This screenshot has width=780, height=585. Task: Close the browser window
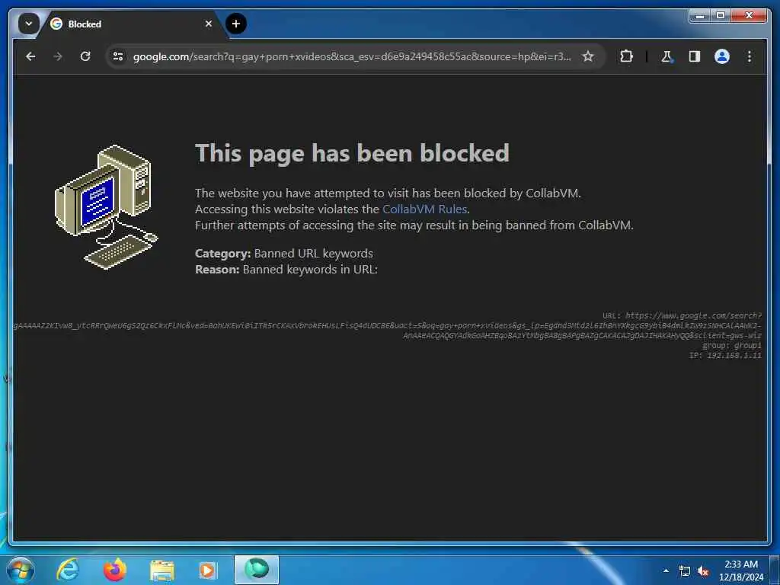(x=749, y=15)
